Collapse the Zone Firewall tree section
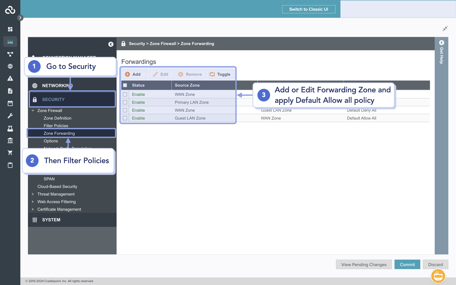 tap(33, 110)
